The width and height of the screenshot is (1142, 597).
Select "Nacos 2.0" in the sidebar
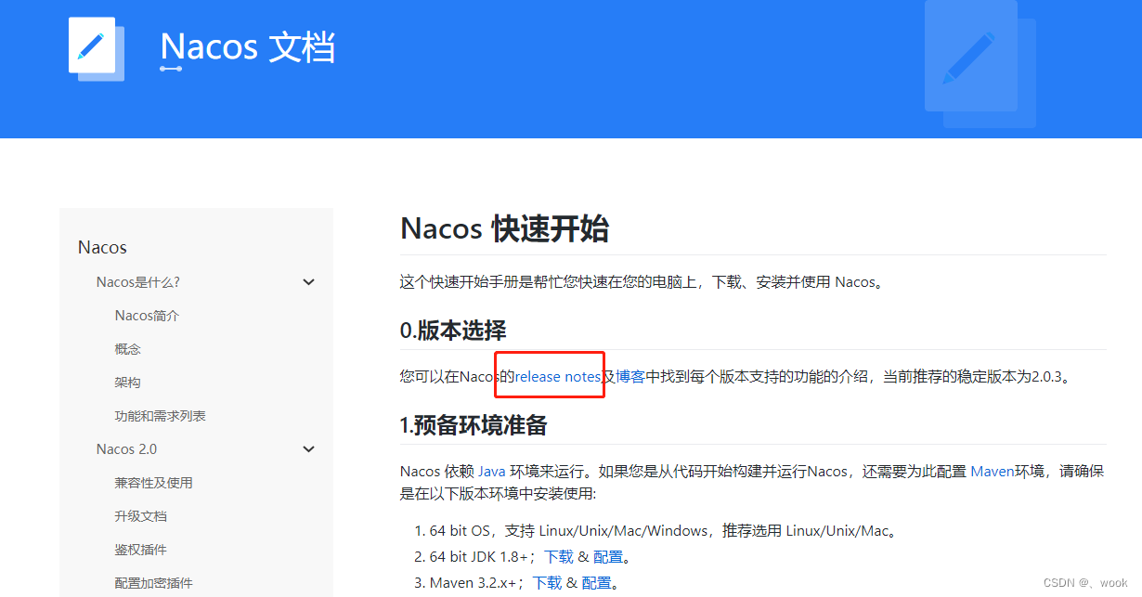point(126,449)
